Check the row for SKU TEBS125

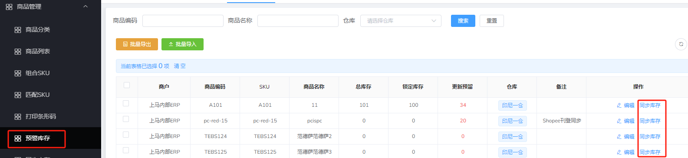(x=126, y=150)
